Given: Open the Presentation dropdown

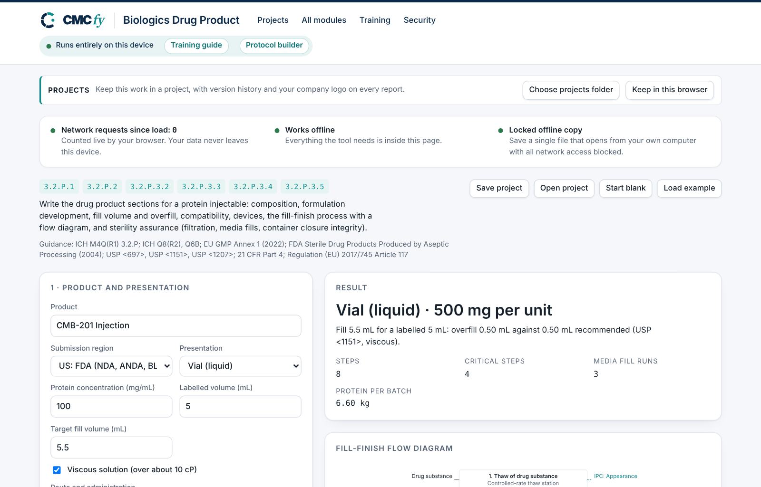Looking at the screenshot, I should (240, 366).
